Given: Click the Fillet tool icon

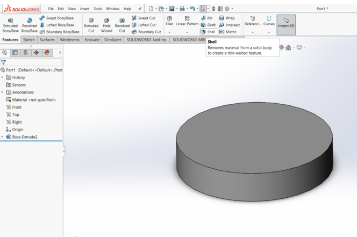Looking at the screenshot, I should (x=169, y=19).
